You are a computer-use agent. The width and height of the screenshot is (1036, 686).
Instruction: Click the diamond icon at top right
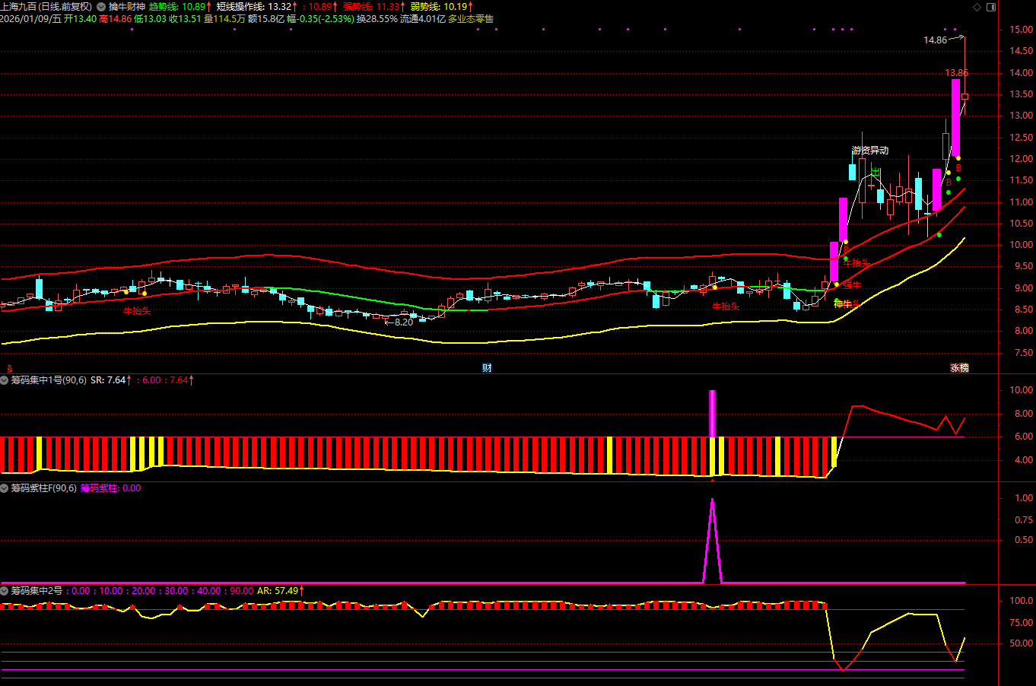[x=977, y=7]
